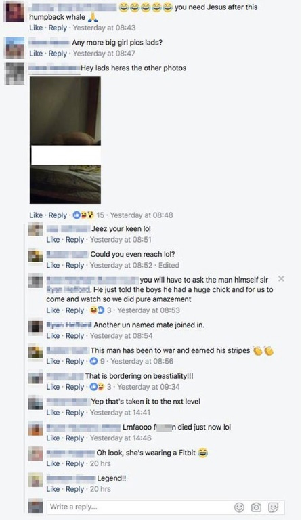
Task: View like count on 'earned his stripes' comment
Action: coord(98,361)
